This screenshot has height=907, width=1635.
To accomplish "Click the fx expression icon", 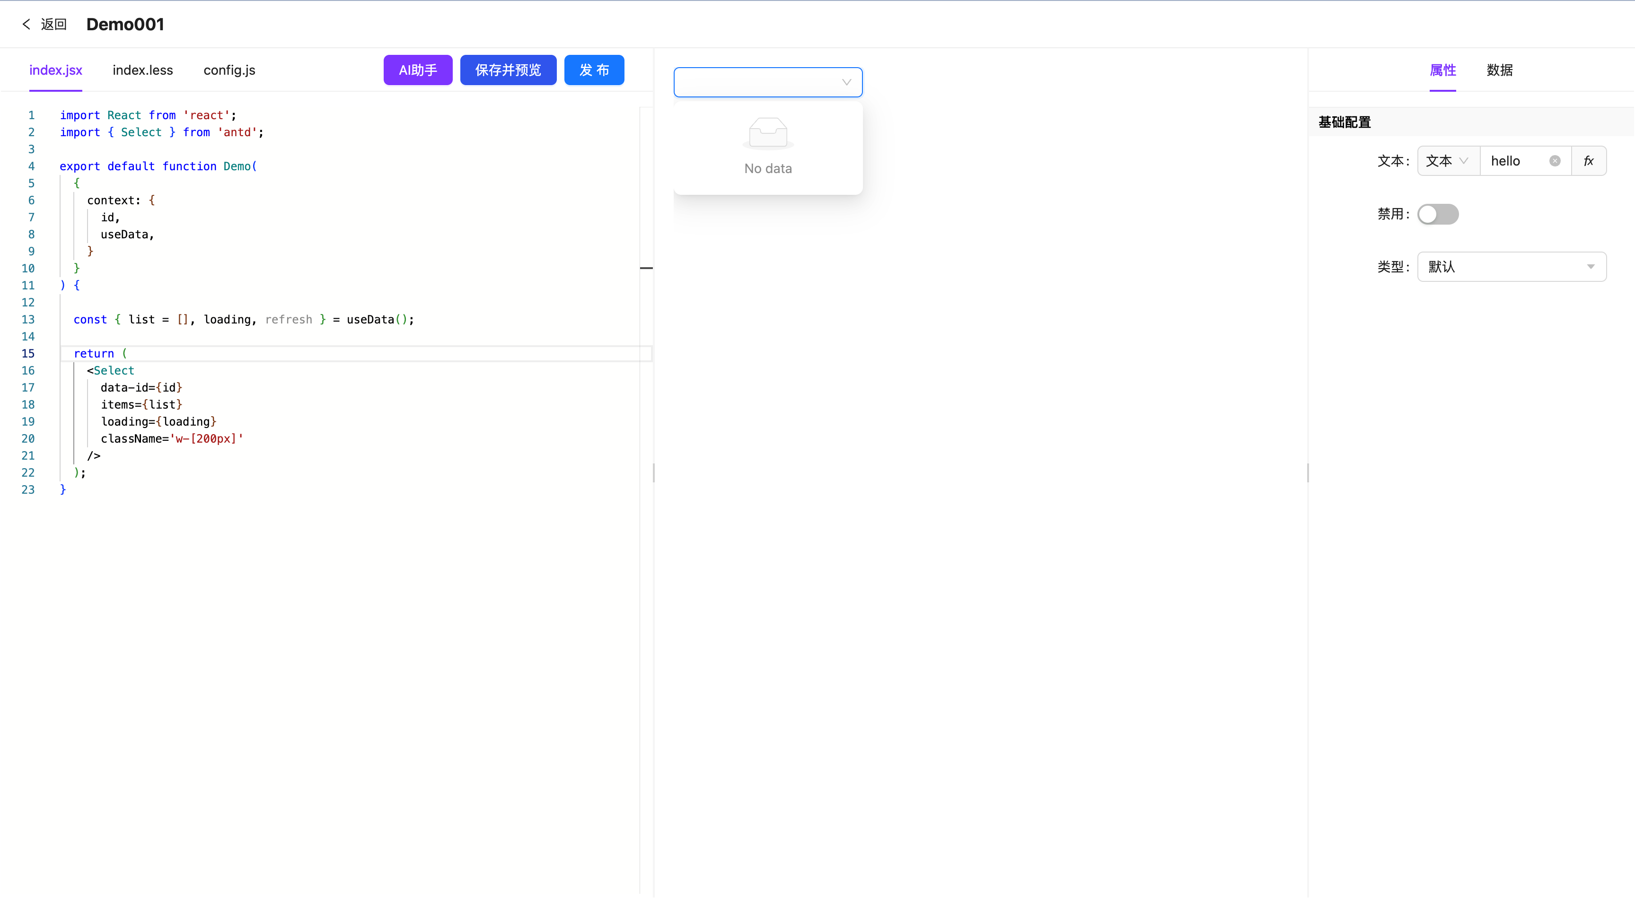I will [x=1588, y=161].
